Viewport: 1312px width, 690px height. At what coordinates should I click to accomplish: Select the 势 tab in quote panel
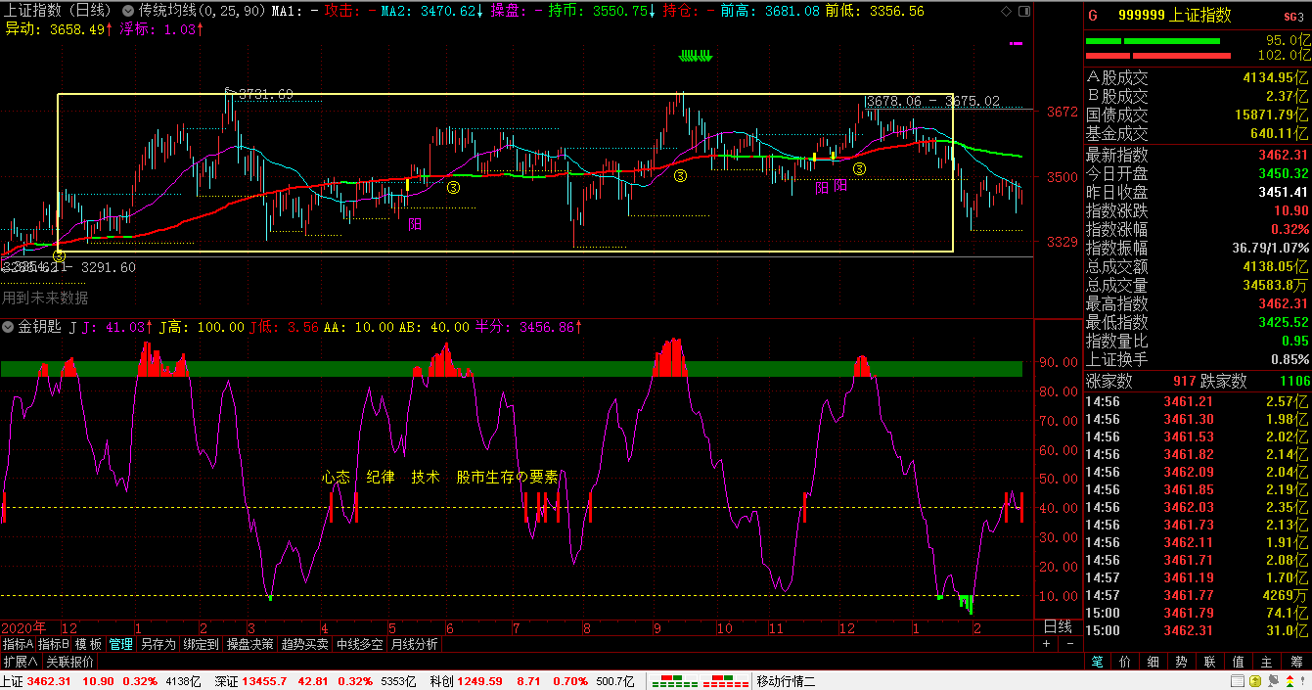coord(1183,663)
